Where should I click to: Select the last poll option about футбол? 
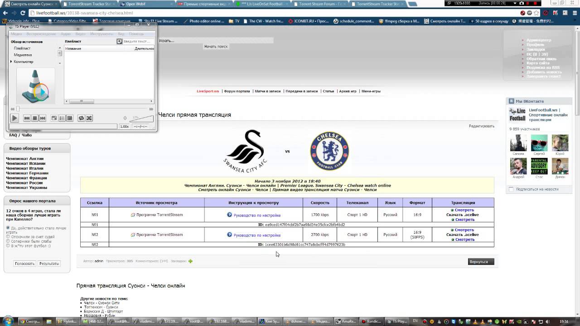point(8,246)
